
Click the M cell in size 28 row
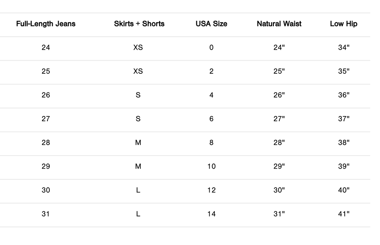pyautogui.click(x=138, y=142)
